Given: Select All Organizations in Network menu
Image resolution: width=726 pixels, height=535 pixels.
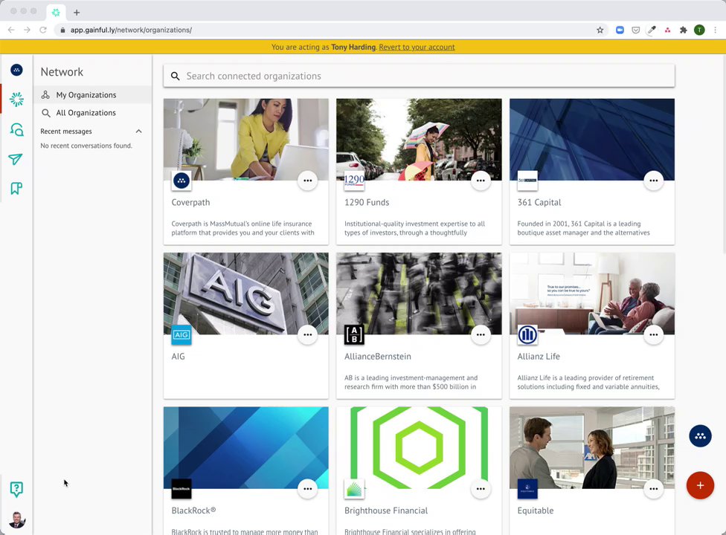Looking at the screenshot, I should [x=92, y=113].
